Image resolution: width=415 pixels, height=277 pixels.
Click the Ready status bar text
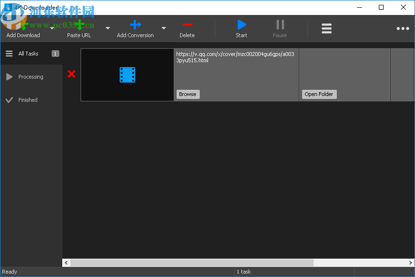(x=10, y=272)
